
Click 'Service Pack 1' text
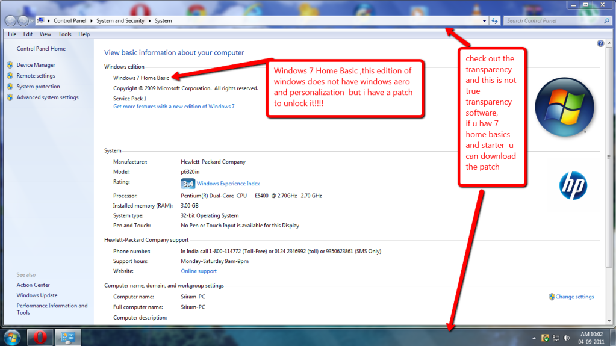pyautogui.click(x=129, y=99)
